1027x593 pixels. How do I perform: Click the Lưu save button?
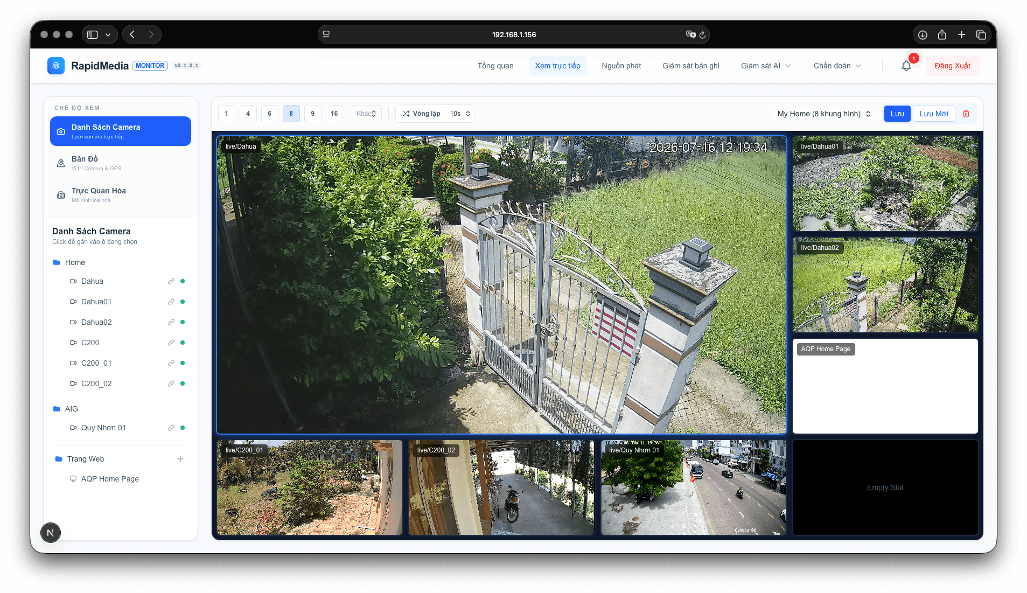[897, 114]
